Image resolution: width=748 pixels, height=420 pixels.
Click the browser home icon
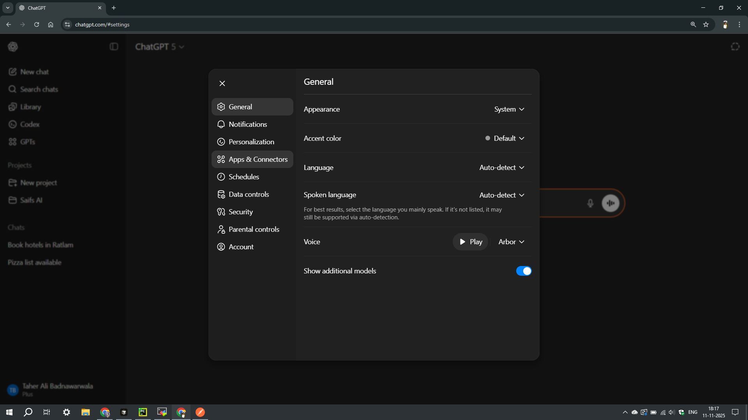click(x=51, y=24)
